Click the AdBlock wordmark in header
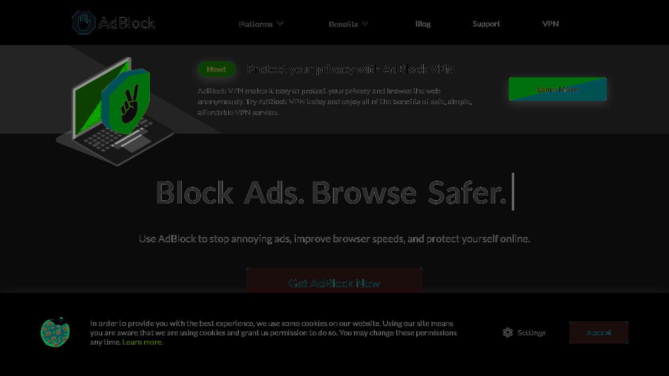Image resolution: width=669 pixels, height=376 pixels. (x=127, y=23)
